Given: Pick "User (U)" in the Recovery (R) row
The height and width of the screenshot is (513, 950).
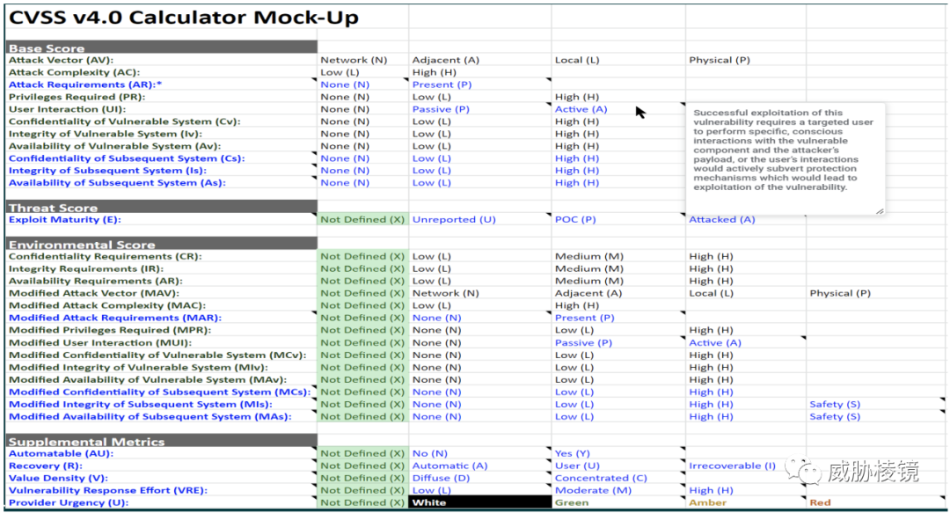Looking at the screenshot, I should pos(577,465).
